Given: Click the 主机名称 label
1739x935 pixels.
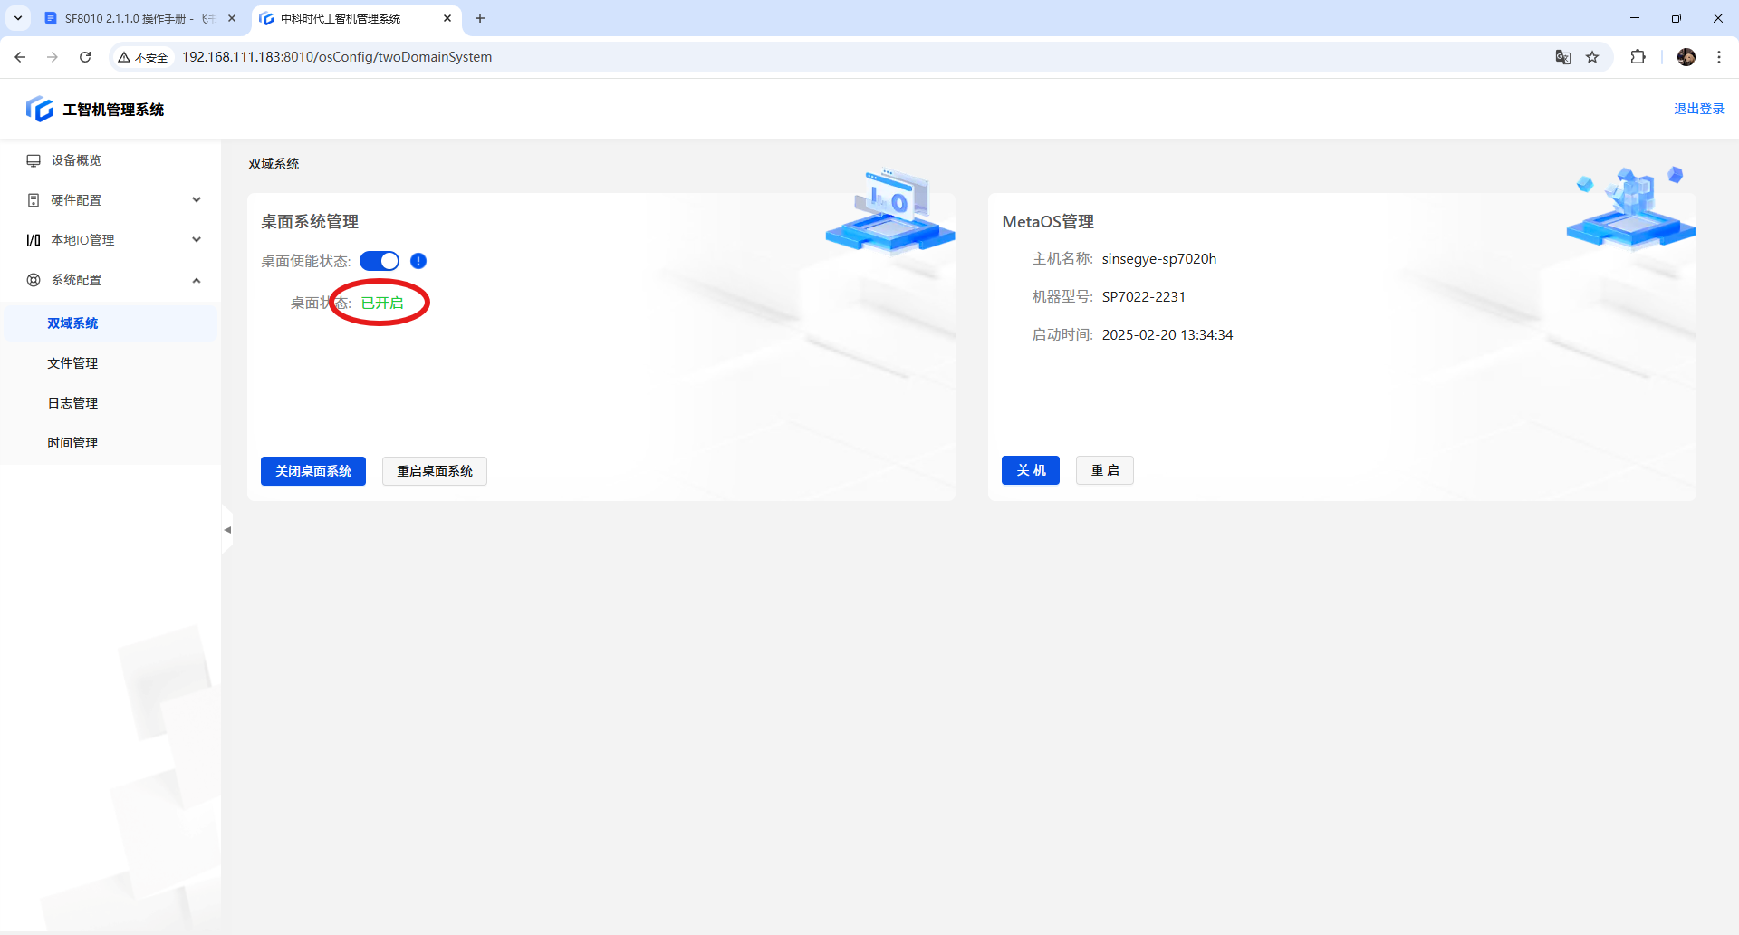Looking at the screenshot, I should pyautogui.click(x=1063, y=259).
